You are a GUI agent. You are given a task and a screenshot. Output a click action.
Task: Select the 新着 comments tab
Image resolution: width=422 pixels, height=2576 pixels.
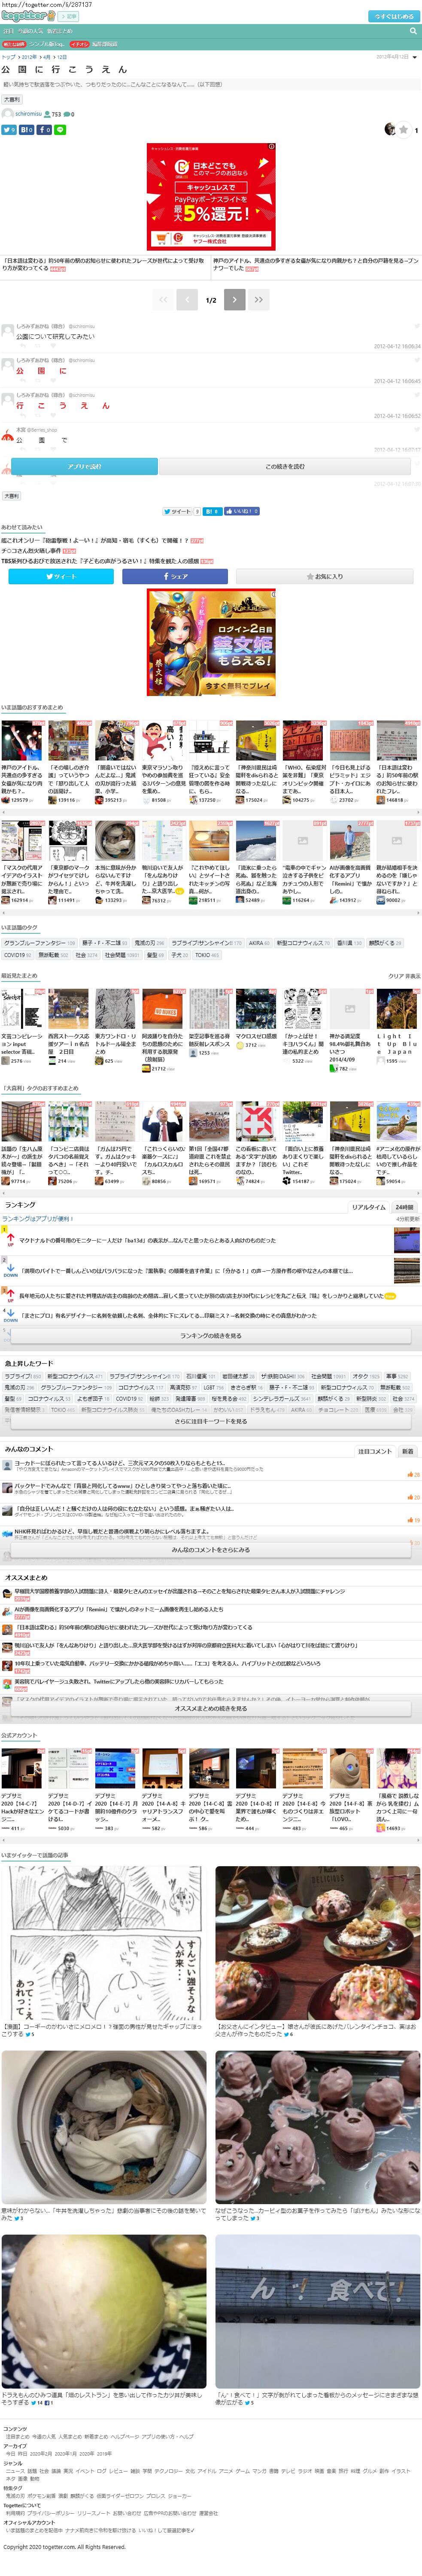(408, 1451)
